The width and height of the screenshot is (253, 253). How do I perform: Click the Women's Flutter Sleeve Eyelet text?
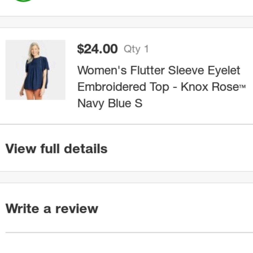(159, 70)
